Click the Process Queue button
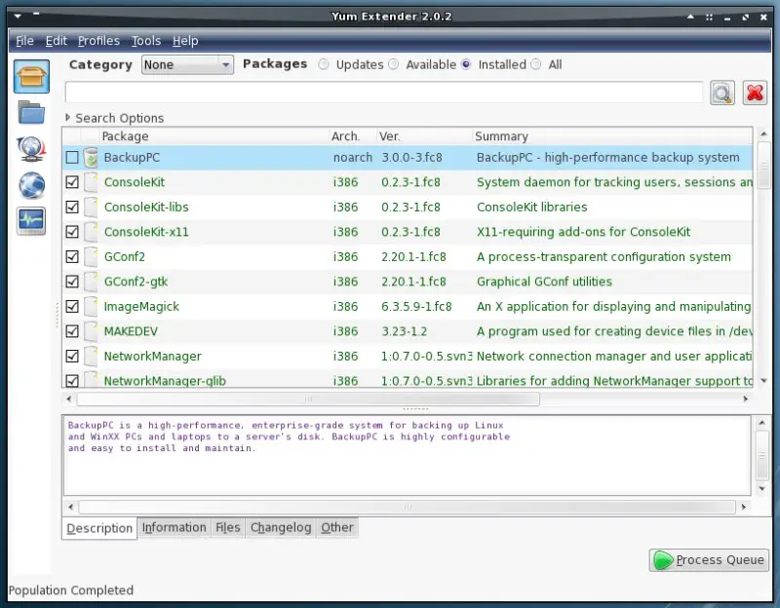This screenshot has width=780, height=608. click(709, 560)
